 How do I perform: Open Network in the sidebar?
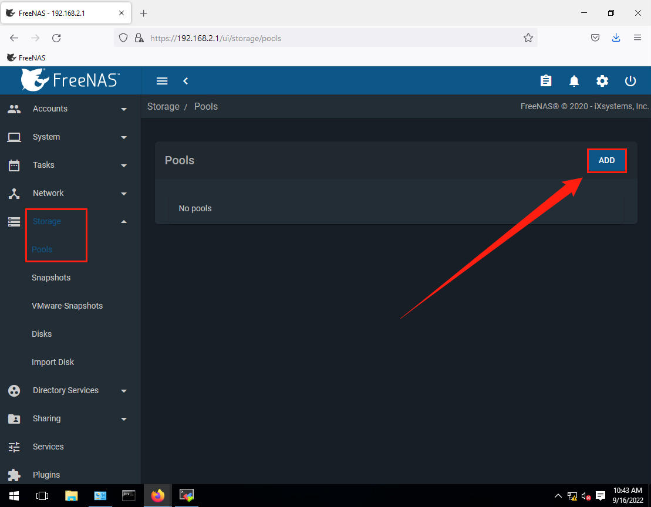tap(48, 193)
